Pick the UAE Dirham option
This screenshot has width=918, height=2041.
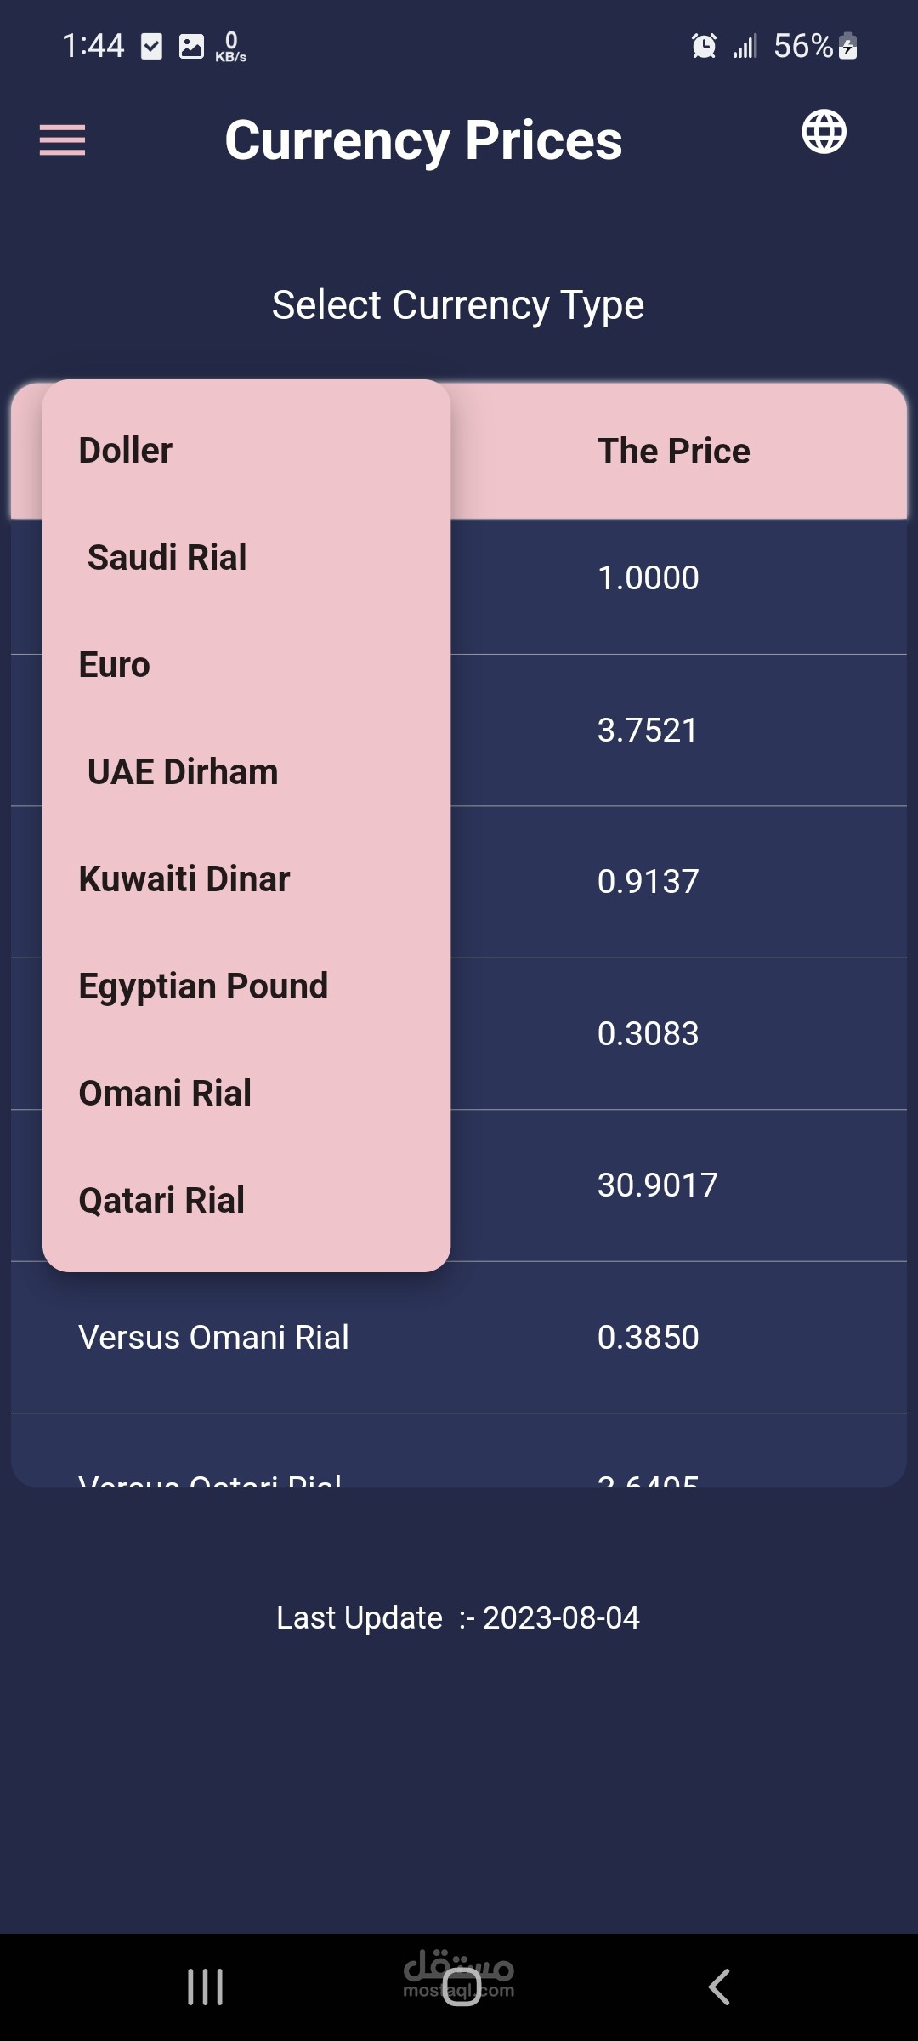246,772
